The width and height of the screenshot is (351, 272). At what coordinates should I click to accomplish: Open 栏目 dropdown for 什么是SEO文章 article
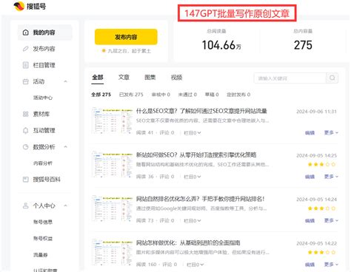tap(193, 133)
